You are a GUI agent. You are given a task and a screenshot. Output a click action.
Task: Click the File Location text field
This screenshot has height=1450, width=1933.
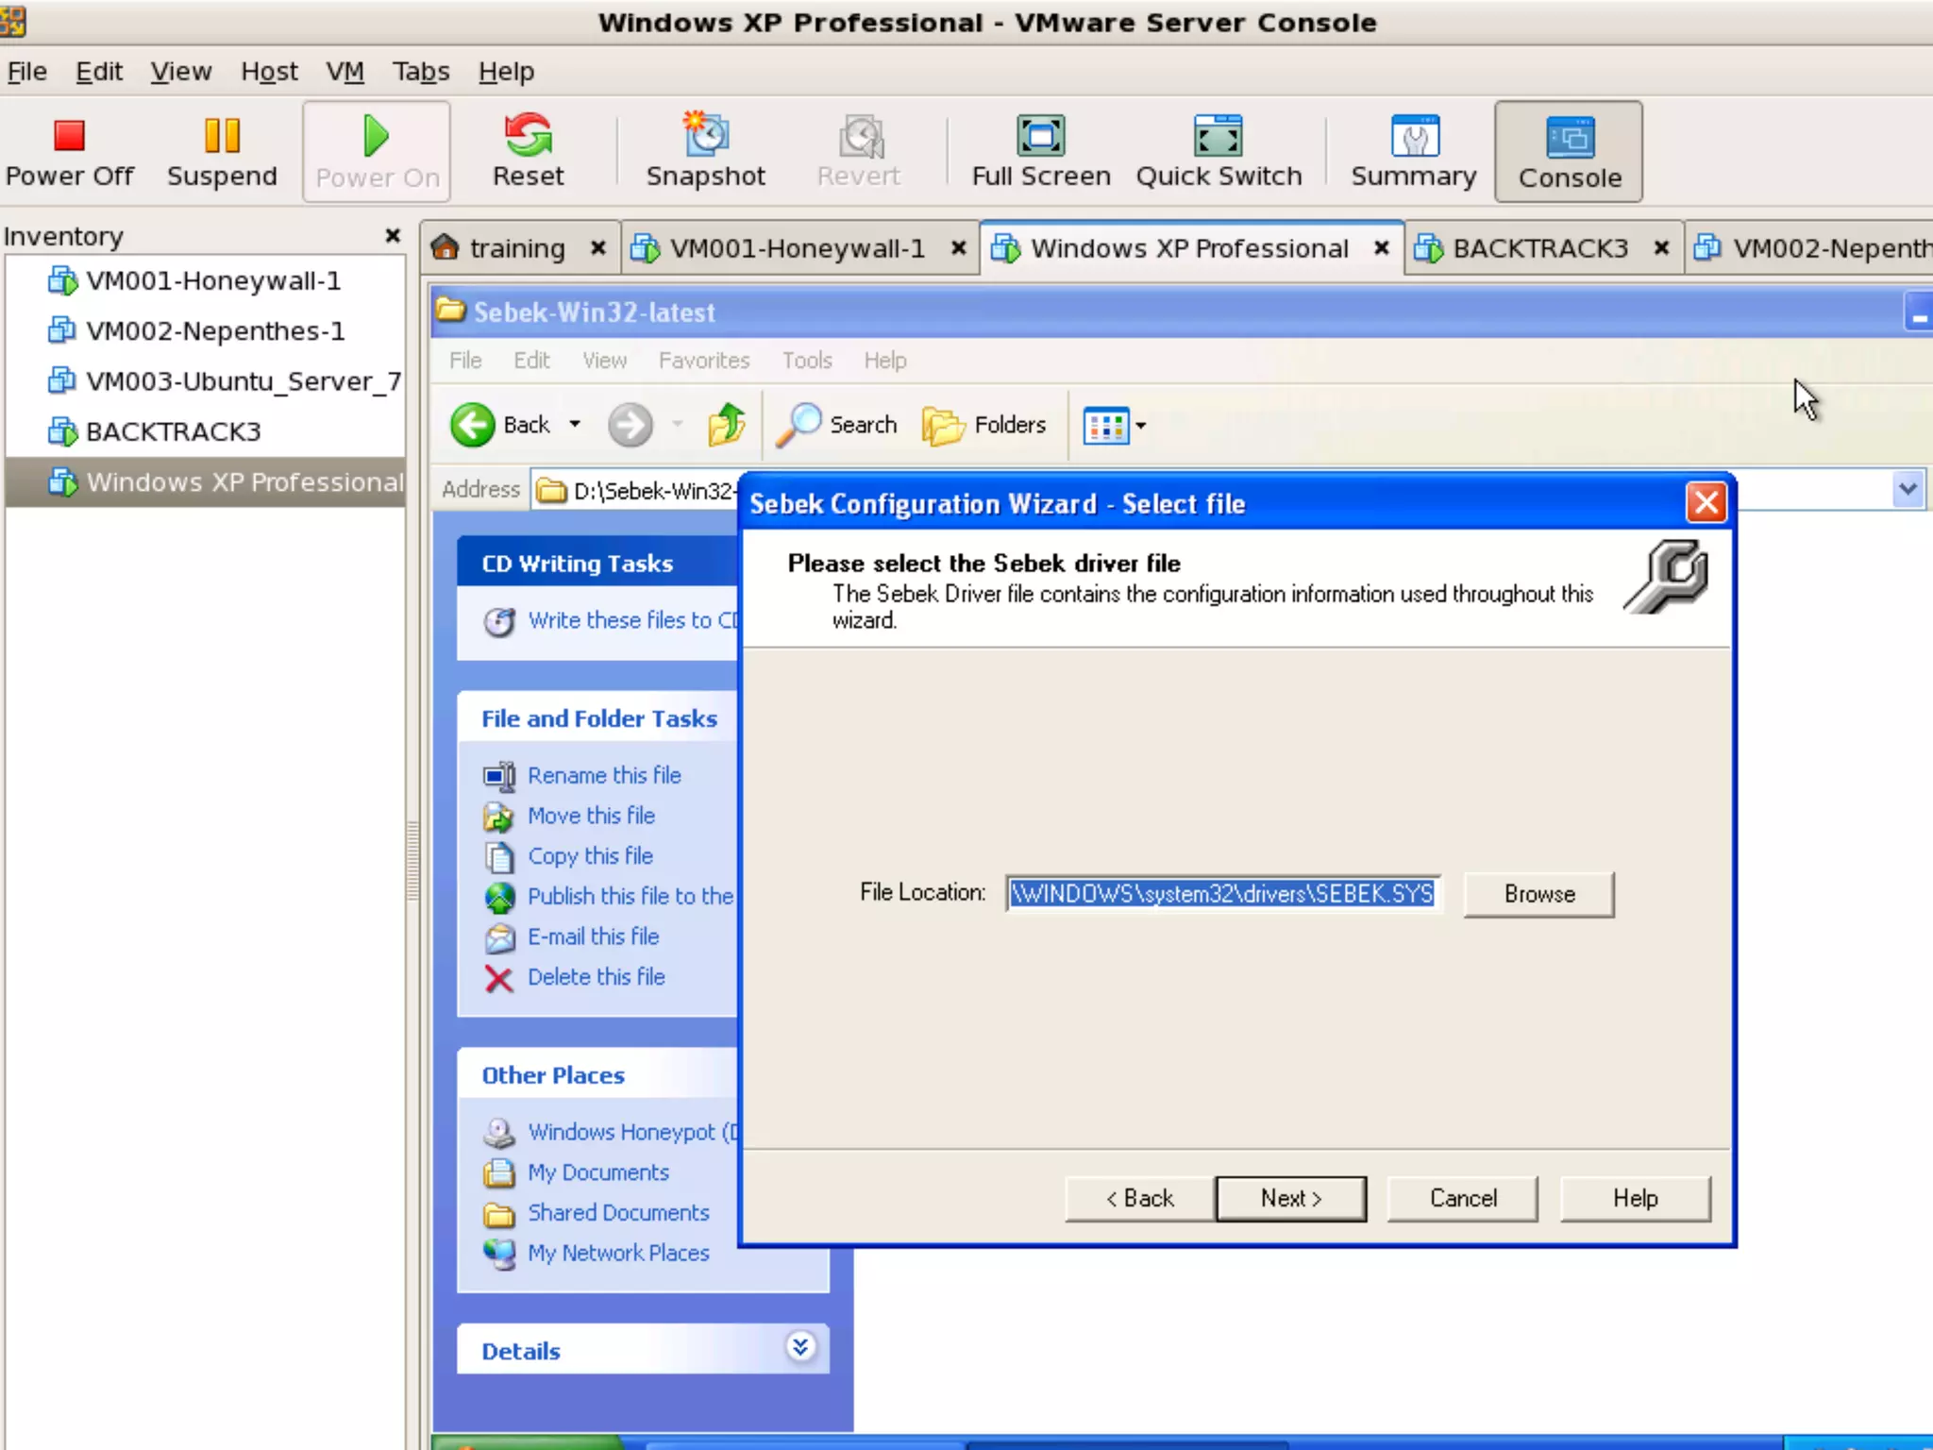[1221, 894]
